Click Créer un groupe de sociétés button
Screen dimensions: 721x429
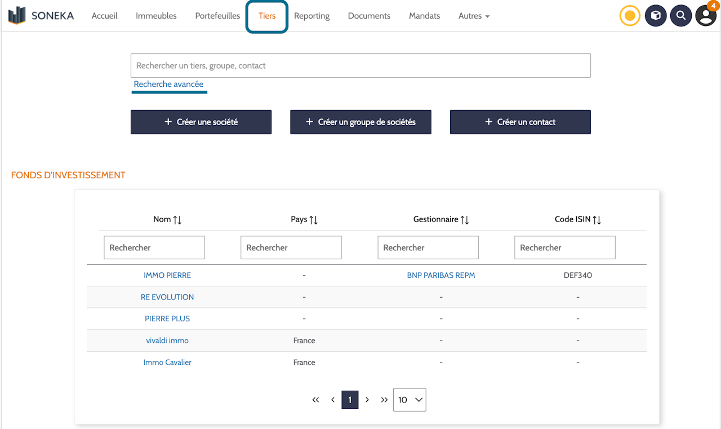pyautogui.click(x=360, y=122)
